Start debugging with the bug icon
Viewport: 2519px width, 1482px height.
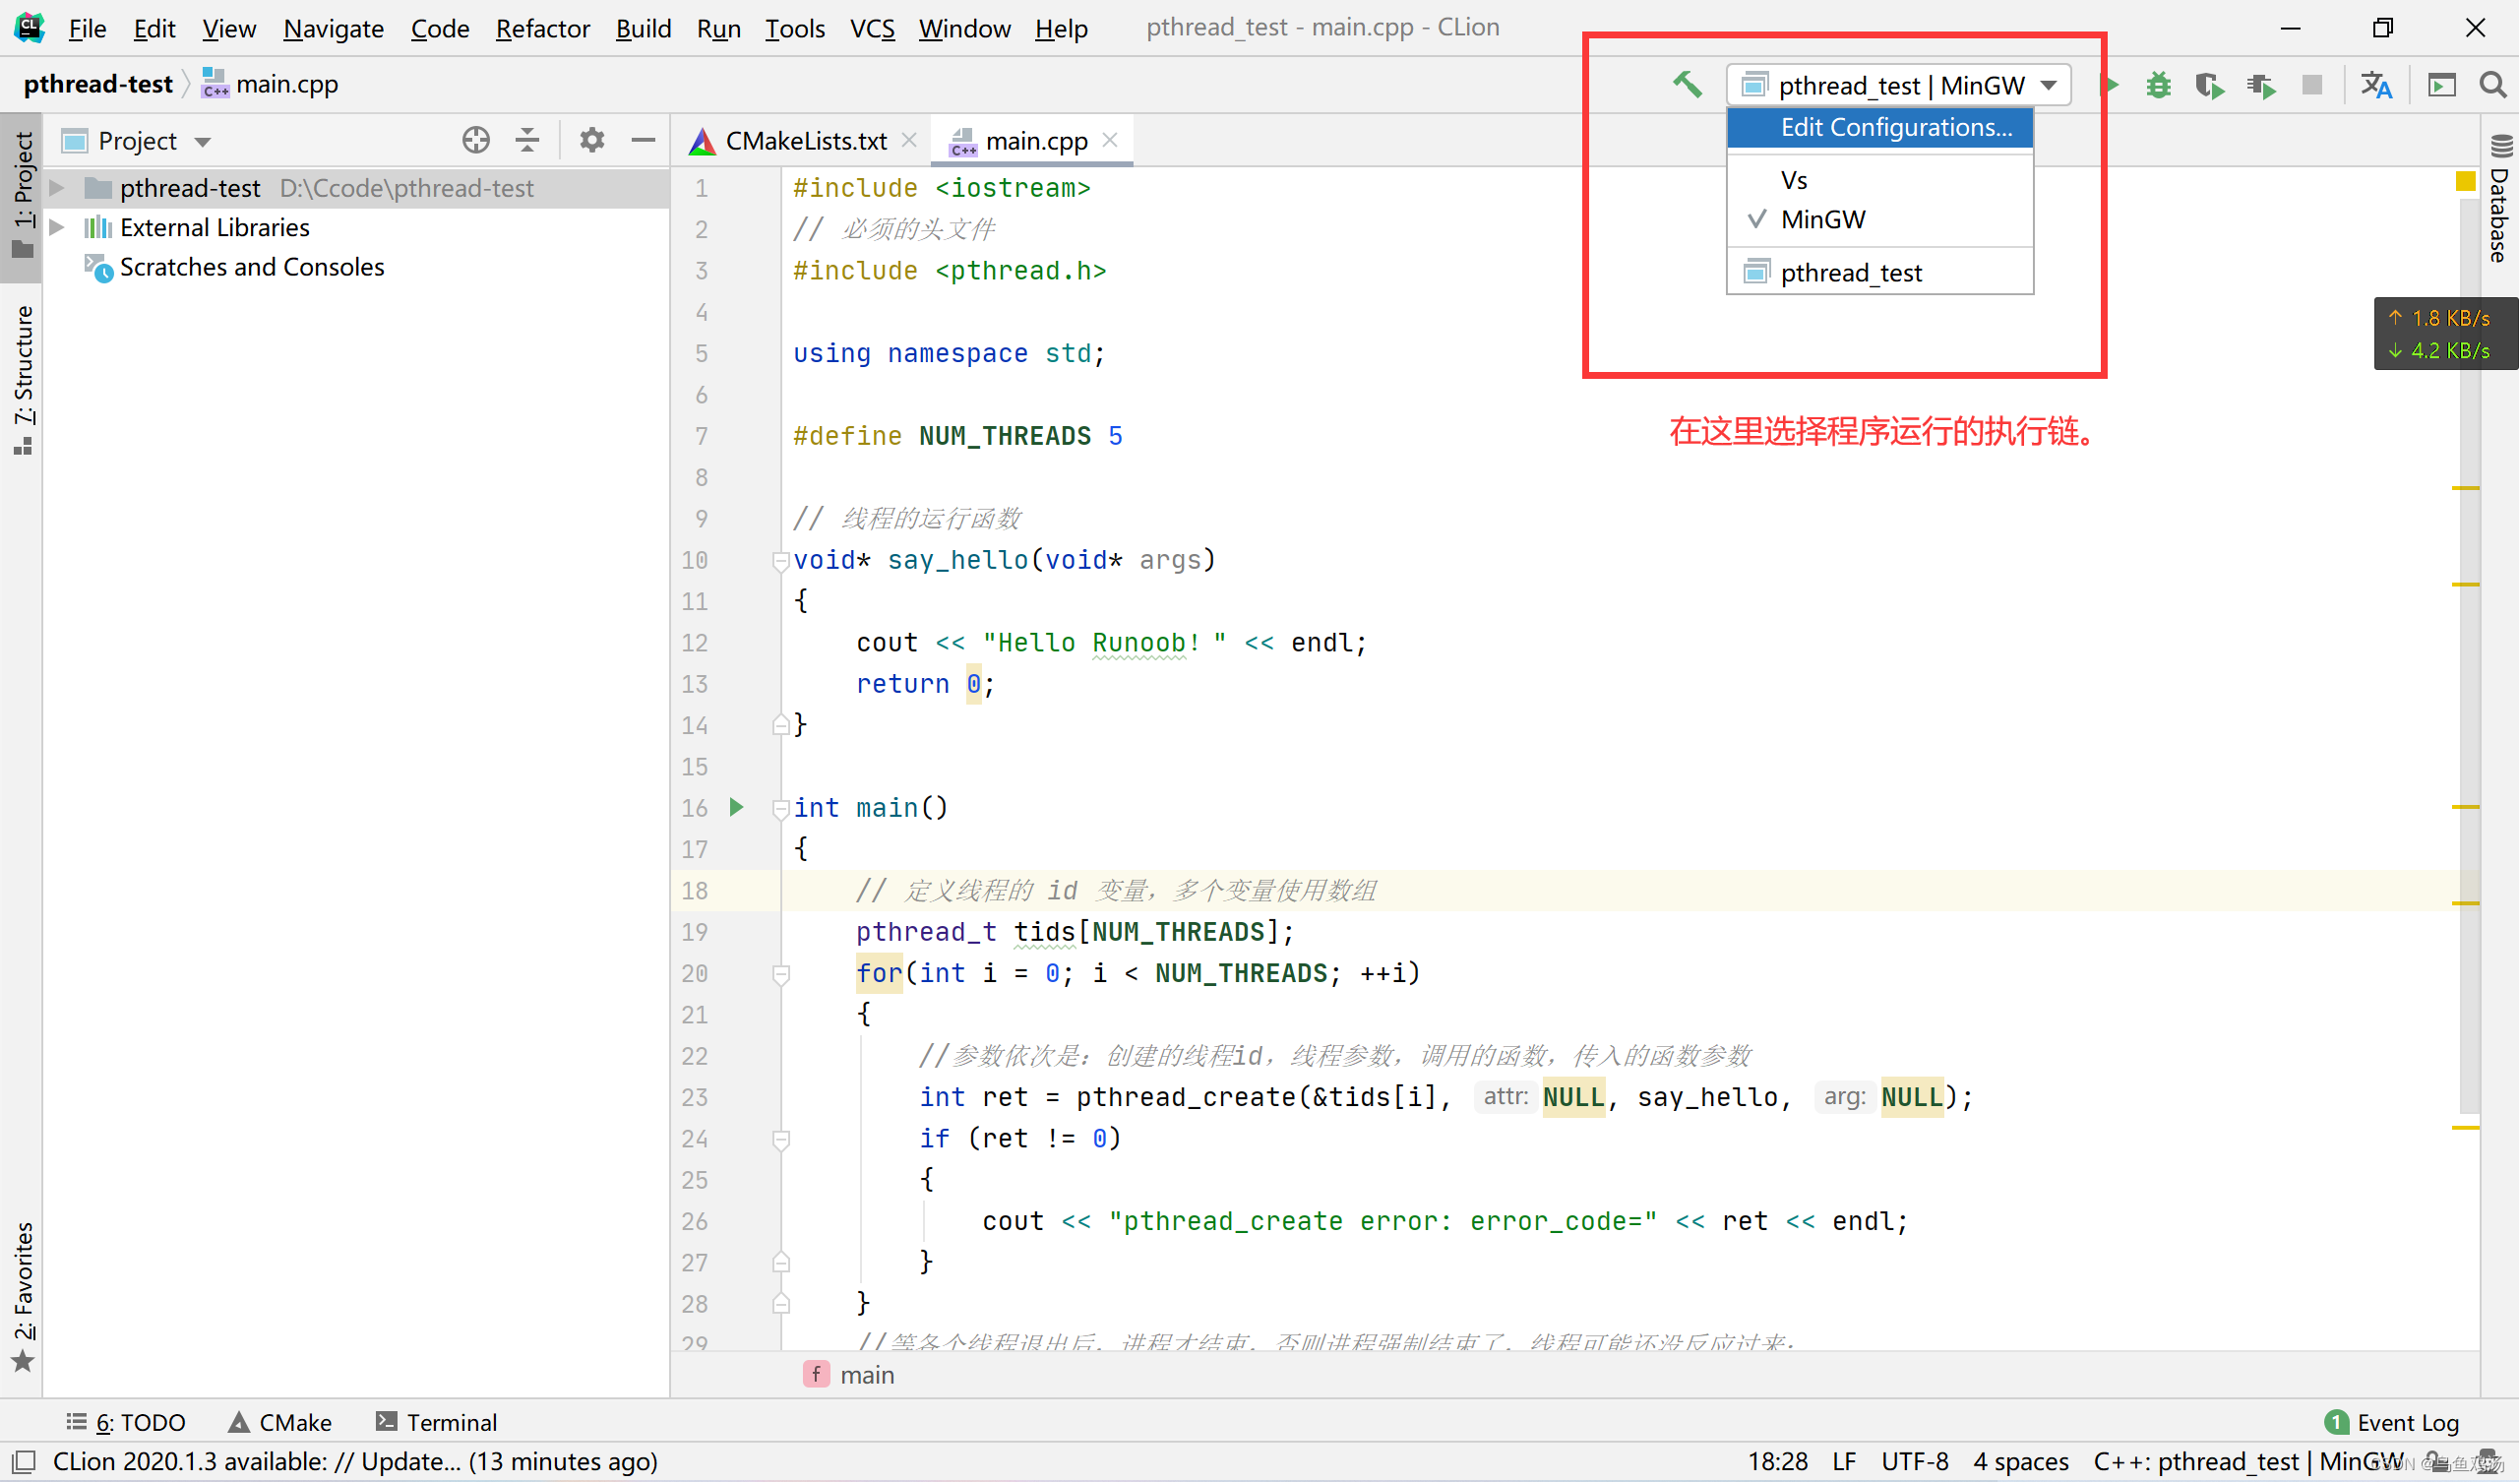click(x=2158, y=85)
